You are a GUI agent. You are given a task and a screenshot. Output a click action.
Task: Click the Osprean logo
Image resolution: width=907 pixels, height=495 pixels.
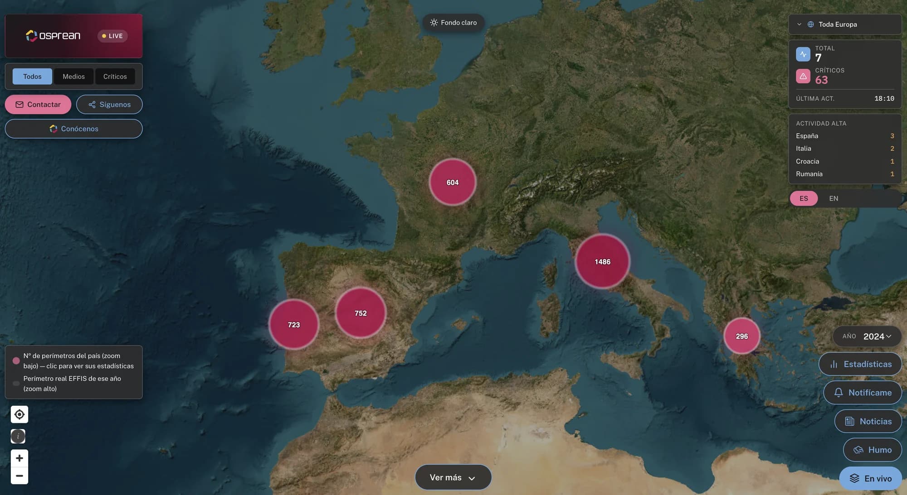click(x=53, y=36)
